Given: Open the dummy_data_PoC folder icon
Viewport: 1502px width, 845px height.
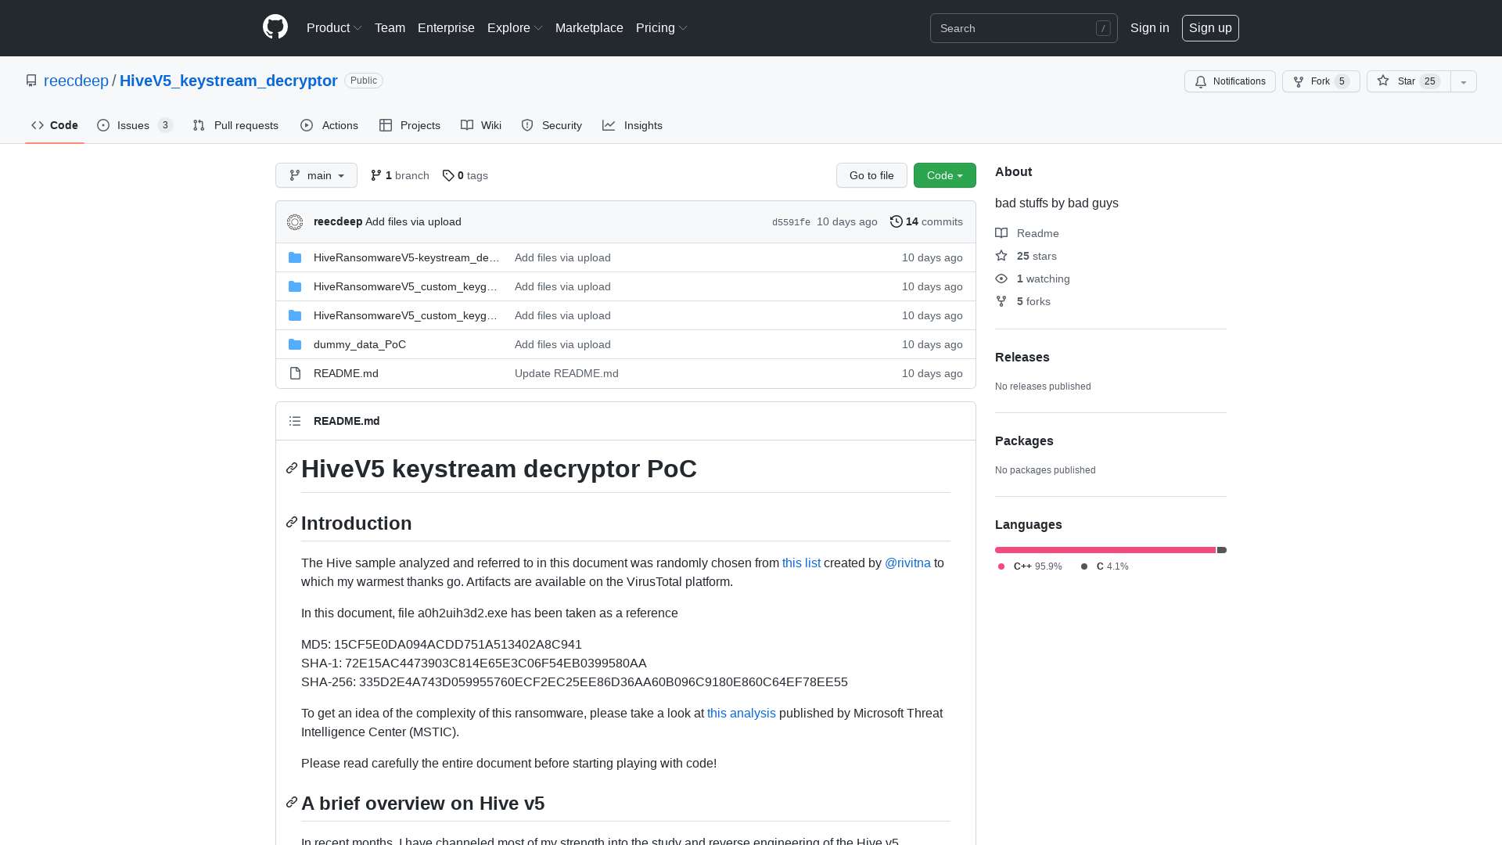Looking at the screenshot, I should pyautogui.click(x=295, y=344).
